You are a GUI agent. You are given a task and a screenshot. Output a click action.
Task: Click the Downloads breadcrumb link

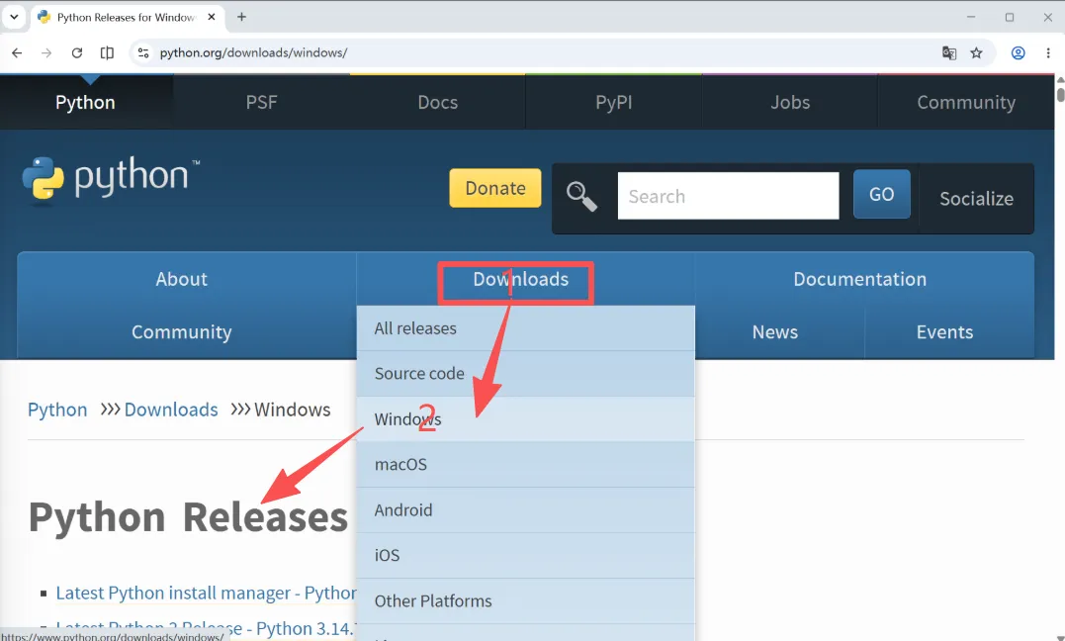click(171, 410)
